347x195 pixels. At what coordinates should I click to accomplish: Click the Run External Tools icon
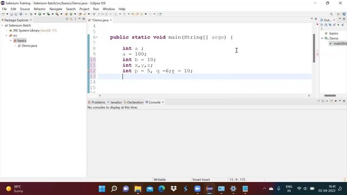click(57, 14)
